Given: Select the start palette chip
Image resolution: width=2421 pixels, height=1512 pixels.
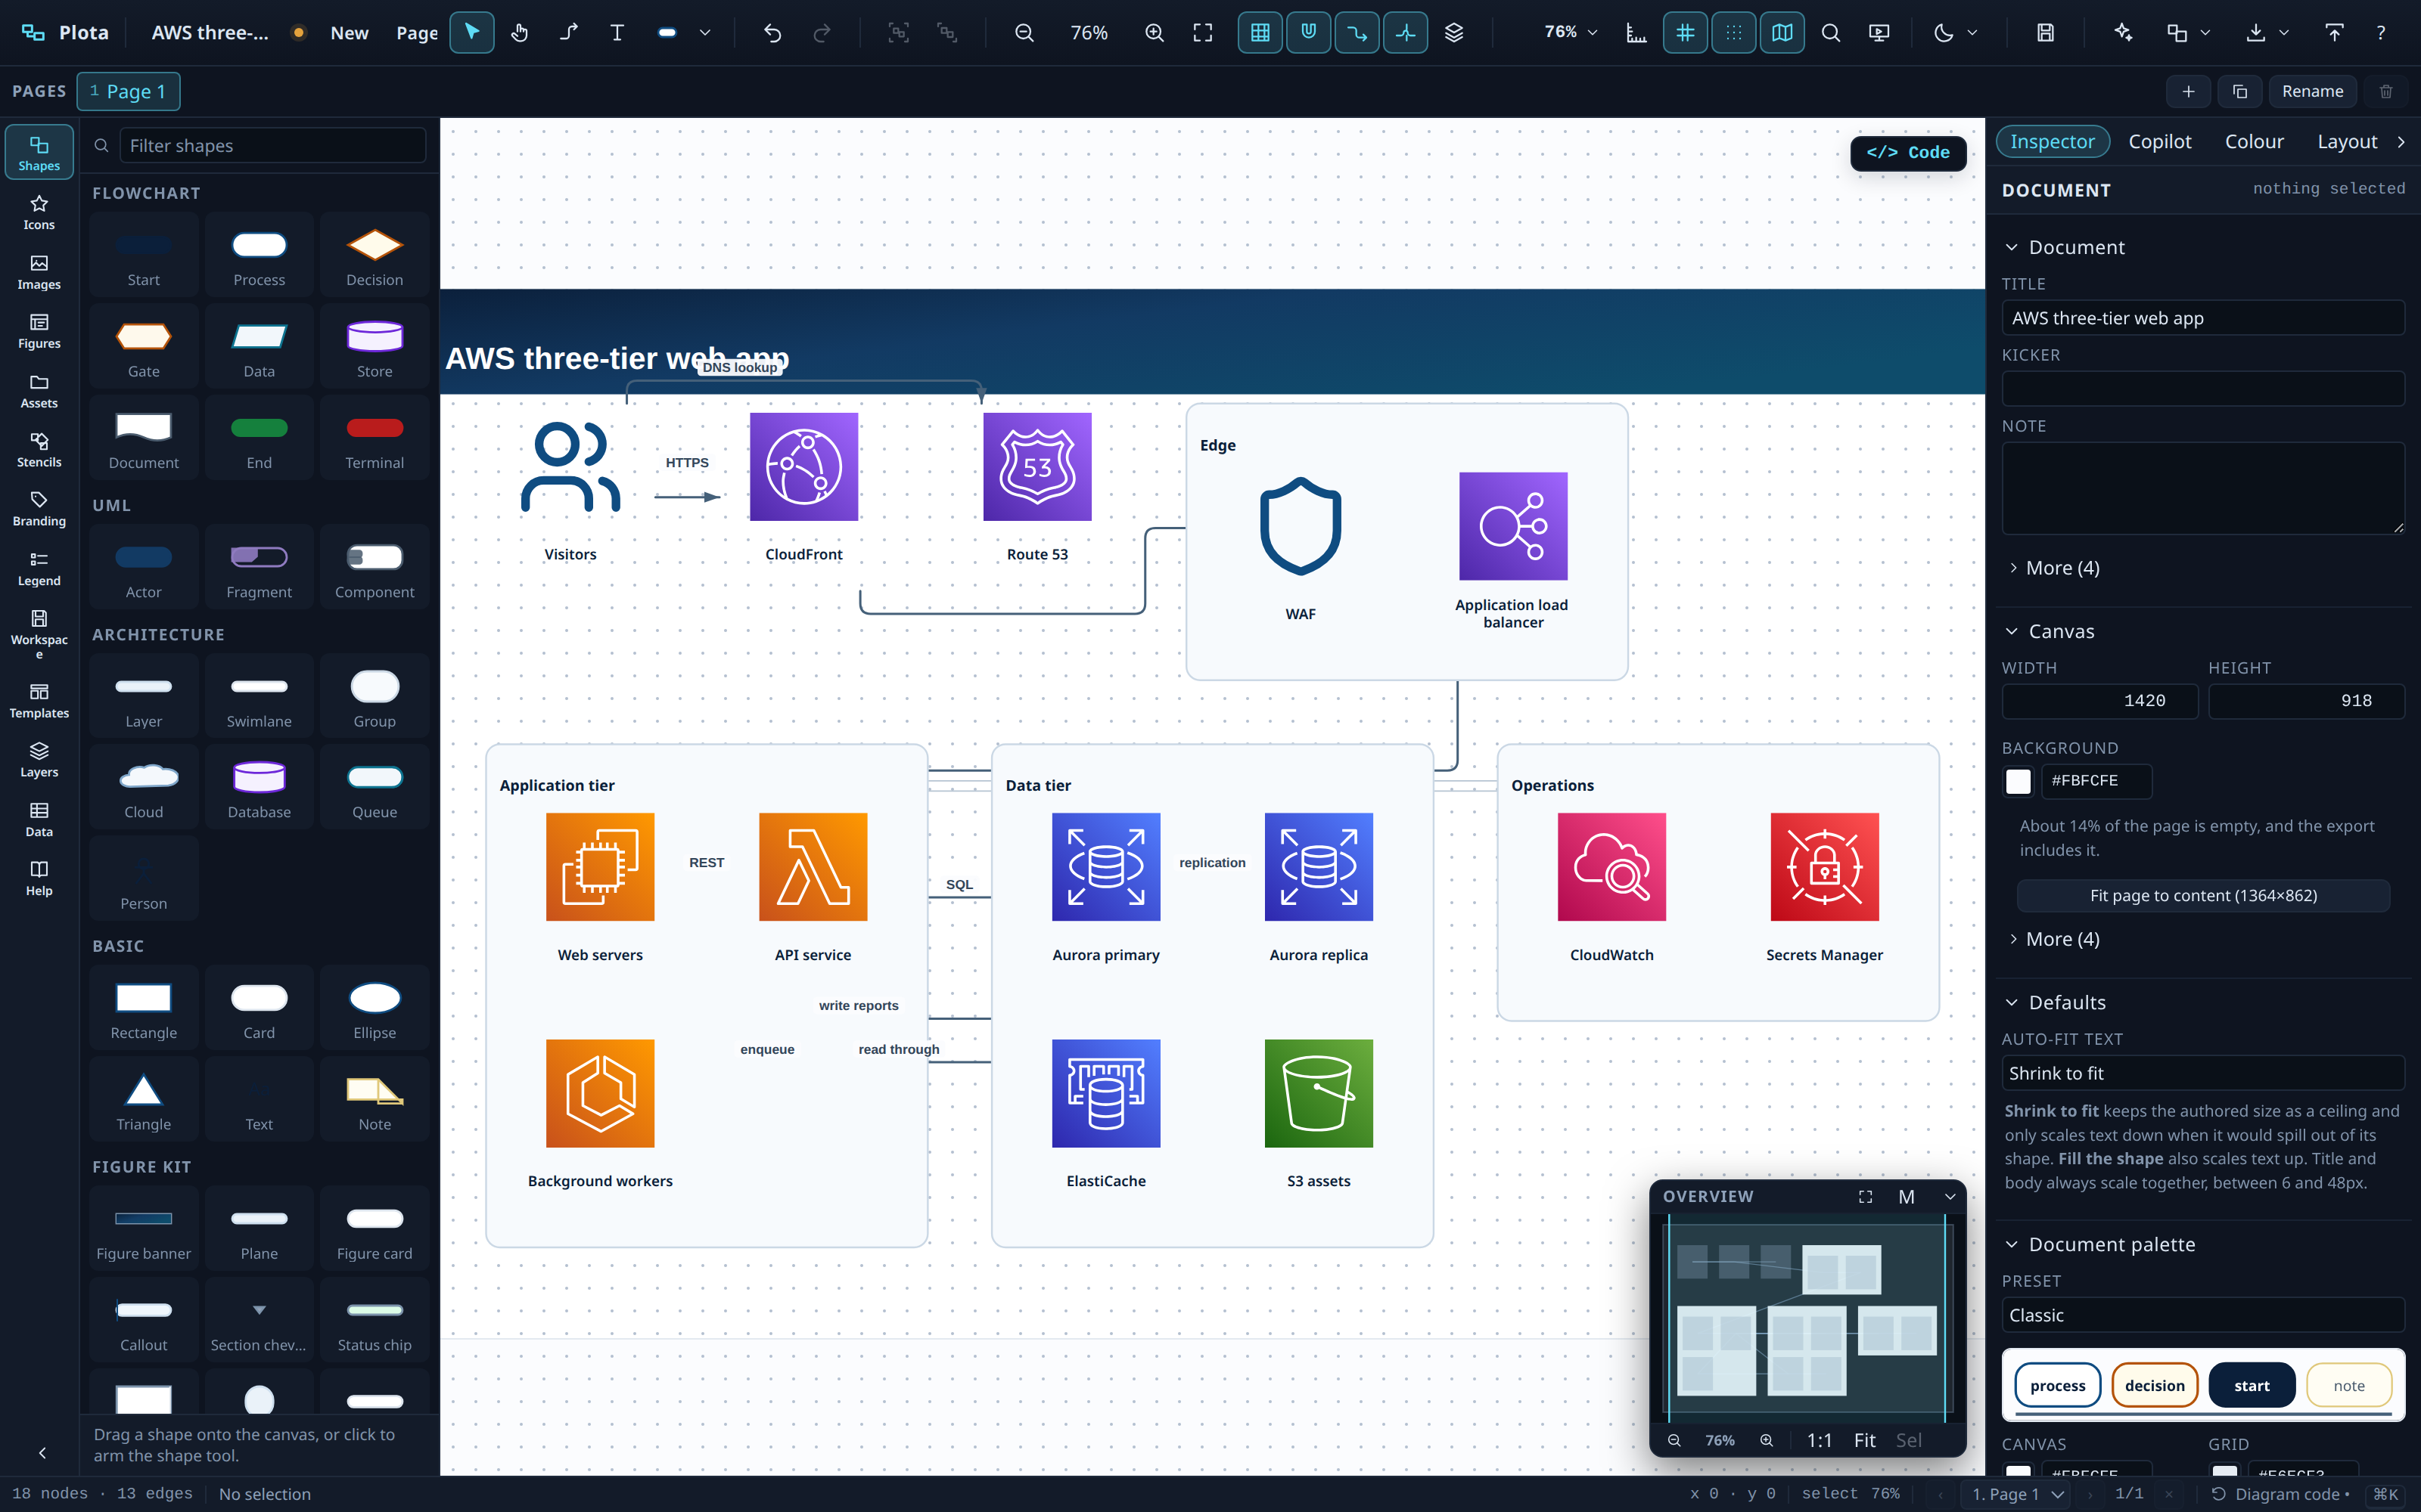Looking at the screenshot, I should pos(2252,1386).
